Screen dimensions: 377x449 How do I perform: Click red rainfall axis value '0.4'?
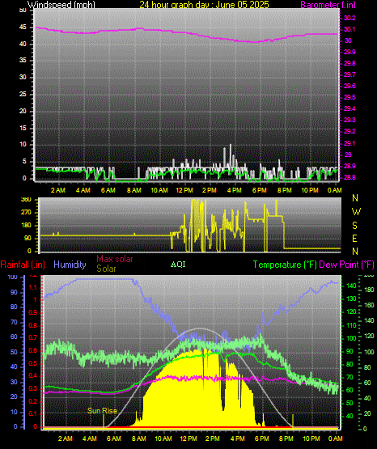coord(33,375)
